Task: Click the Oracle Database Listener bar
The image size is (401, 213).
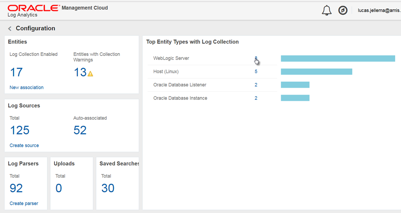Action: [x=295, y=85]
